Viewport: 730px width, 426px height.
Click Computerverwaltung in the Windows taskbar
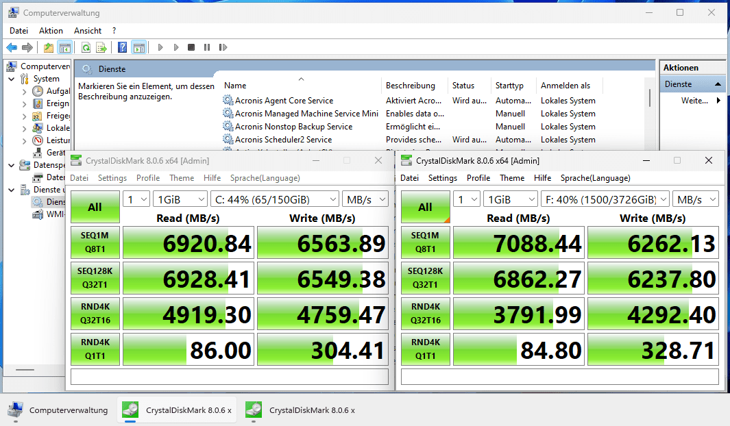58,410
